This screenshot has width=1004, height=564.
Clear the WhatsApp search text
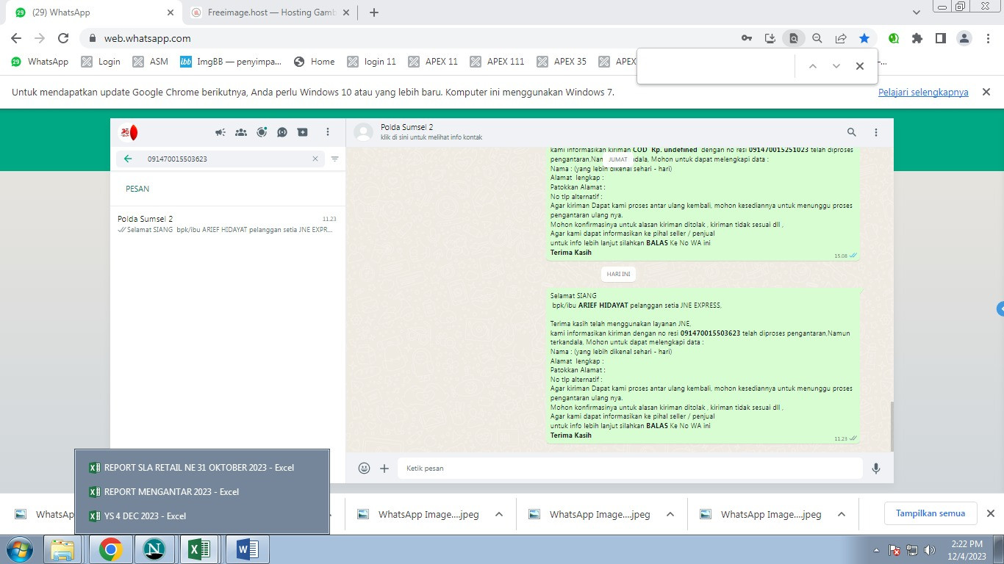[315, 159]
